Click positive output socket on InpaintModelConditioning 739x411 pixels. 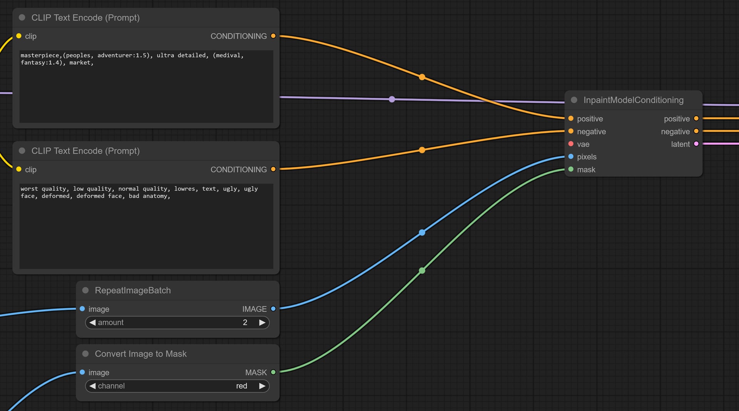tap(696, 119)
